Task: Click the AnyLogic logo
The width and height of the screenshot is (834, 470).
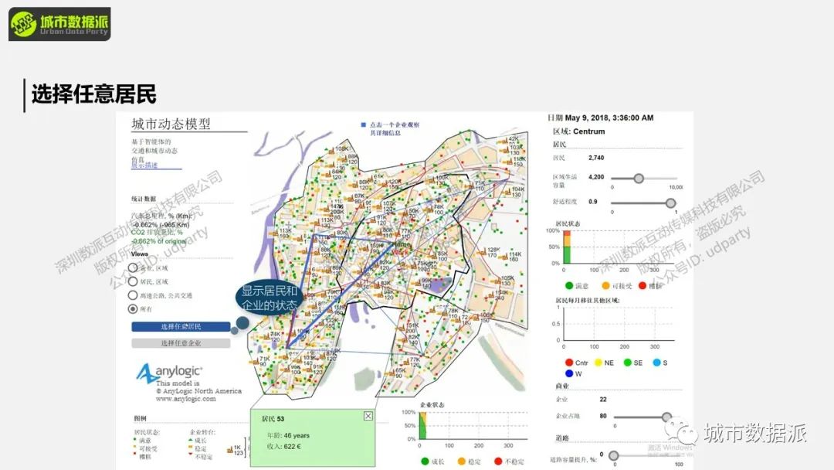Action: tap(169, 373)
